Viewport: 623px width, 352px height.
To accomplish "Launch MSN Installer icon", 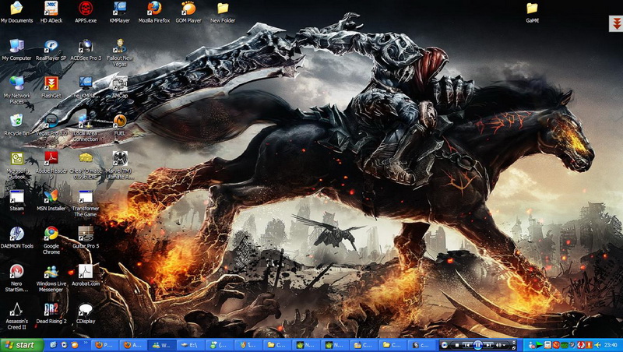I will [x=51, y=200].
